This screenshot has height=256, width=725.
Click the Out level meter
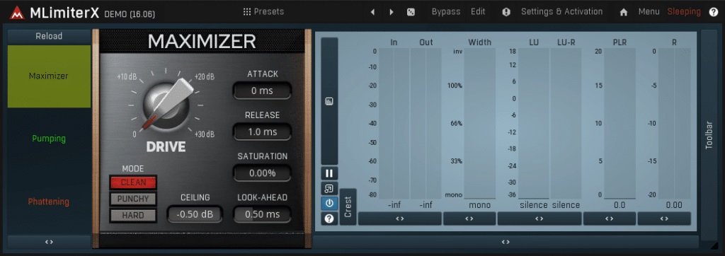[426, 123]
